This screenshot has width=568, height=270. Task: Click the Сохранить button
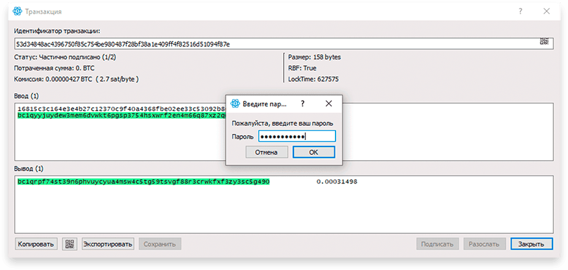(160, 244)
